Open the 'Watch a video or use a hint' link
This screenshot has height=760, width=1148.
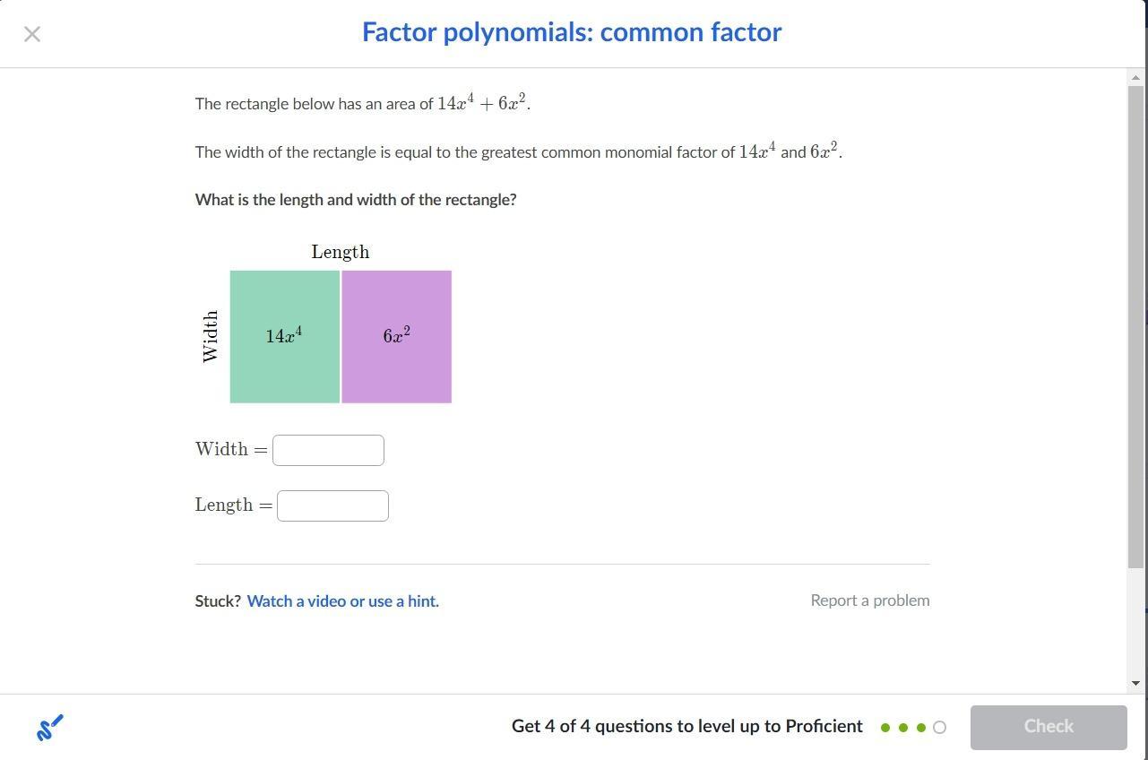coord(342,601)
